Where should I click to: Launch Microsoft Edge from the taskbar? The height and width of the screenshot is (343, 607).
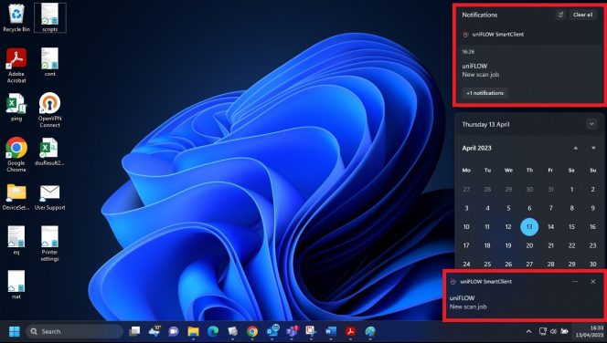[x=213, y=331]
